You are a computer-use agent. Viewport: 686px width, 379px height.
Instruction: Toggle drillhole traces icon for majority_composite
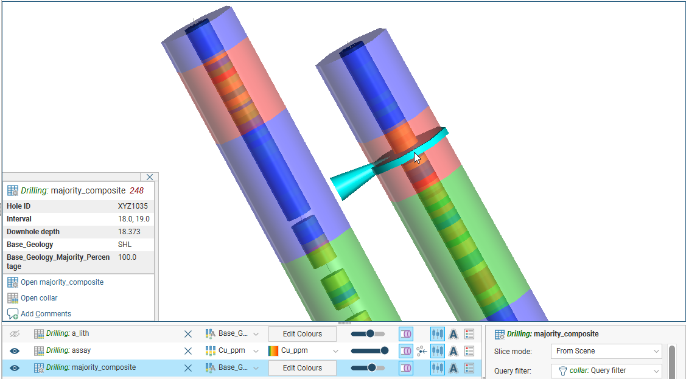point(438,368)
